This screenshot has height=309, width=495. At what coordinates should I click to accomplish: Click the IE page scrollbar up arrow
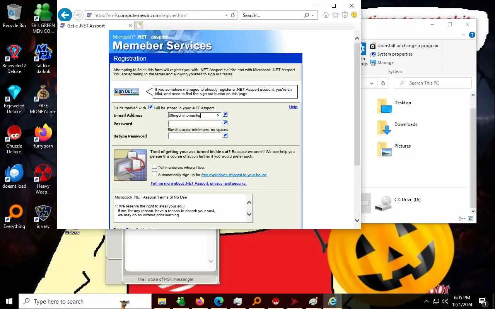tap(357, 38)
